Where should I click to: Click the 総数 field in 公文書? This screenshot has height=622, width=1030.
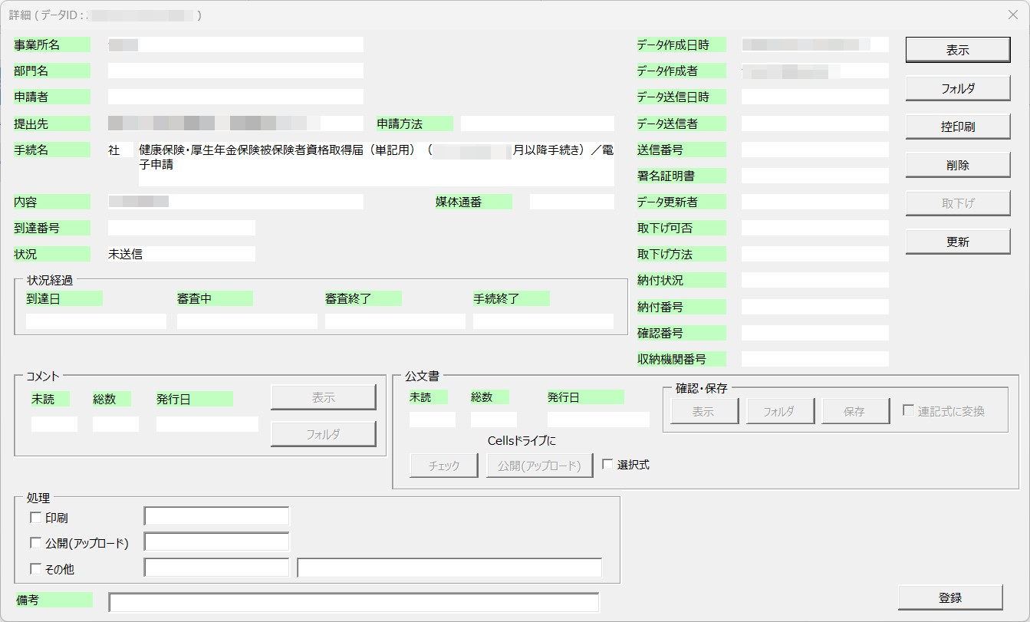tap(494, 420)
